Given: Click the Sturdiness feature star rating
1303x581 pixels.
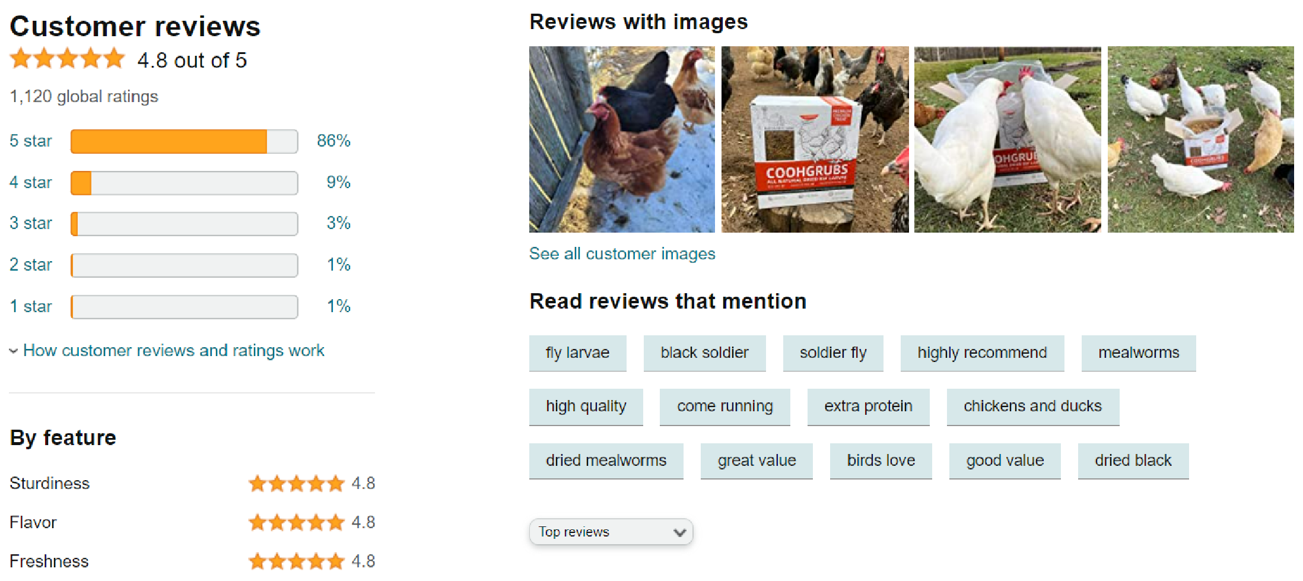Looking at the screenshot, I should (297, 484).
